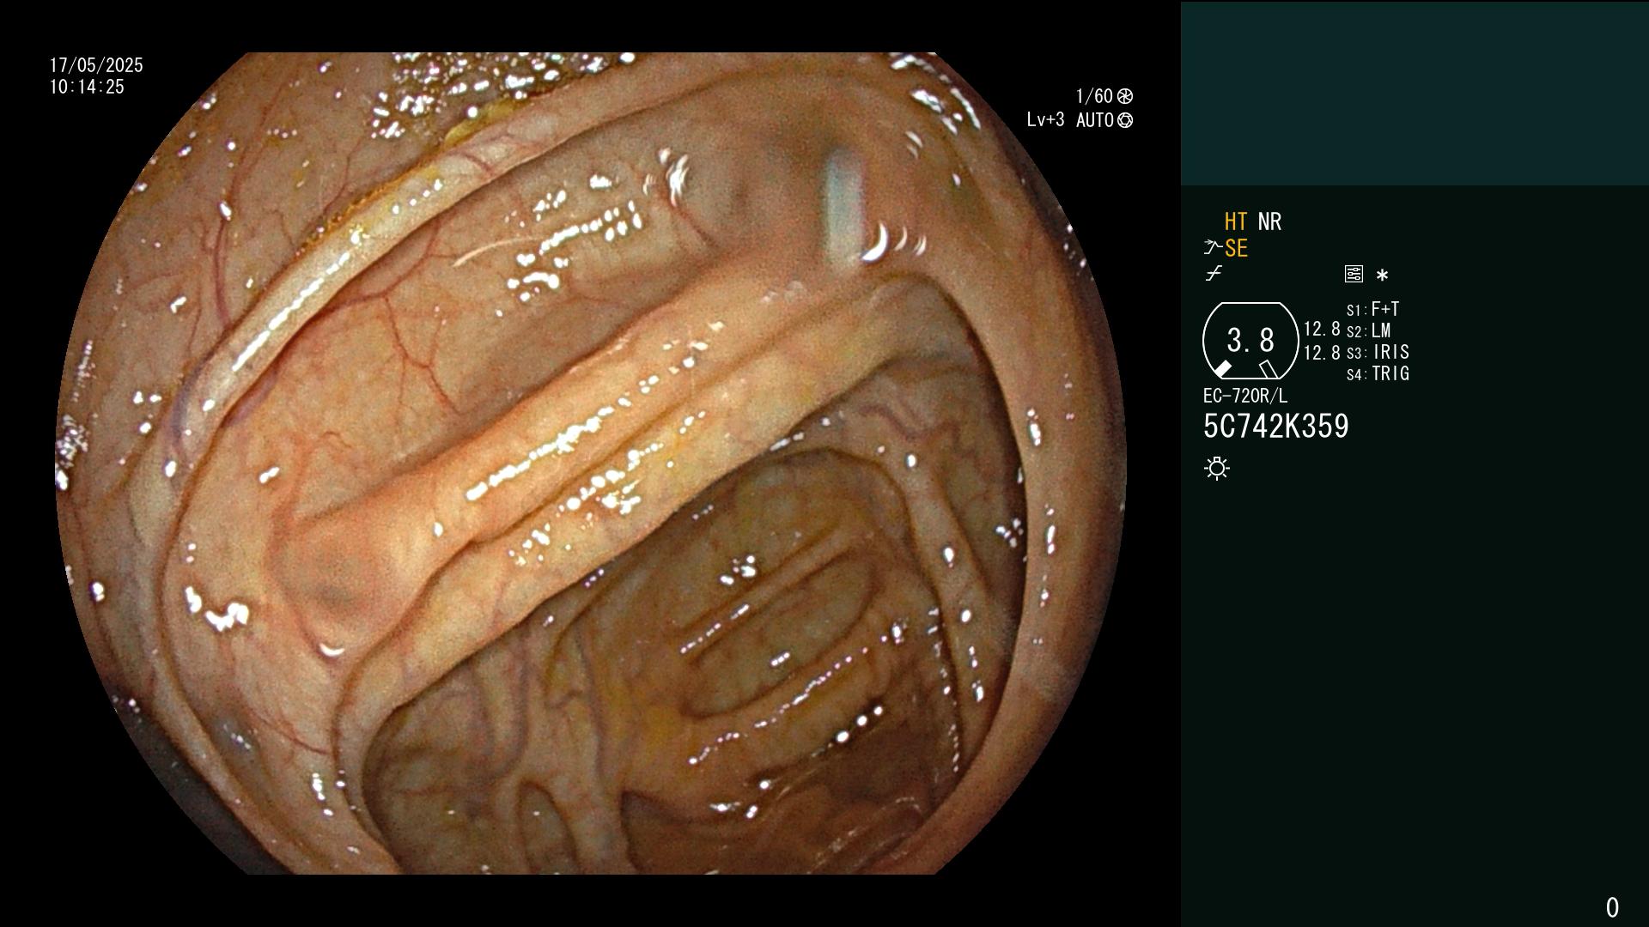The width and height of the screenshot is (1649, 927).
Task: Click the S4: TRIG switch assignment
Action: [x=1378, y=373]
